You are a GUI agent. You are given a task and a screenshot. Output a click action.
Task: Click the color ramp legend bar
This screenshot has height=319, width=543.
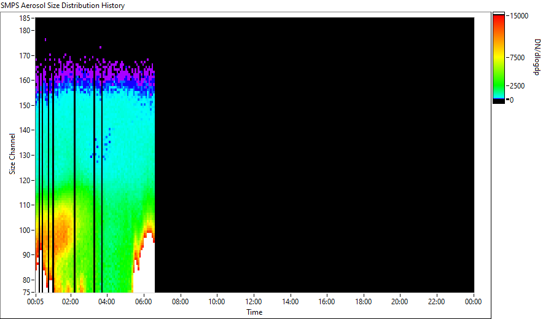click(x=499, y=58)
